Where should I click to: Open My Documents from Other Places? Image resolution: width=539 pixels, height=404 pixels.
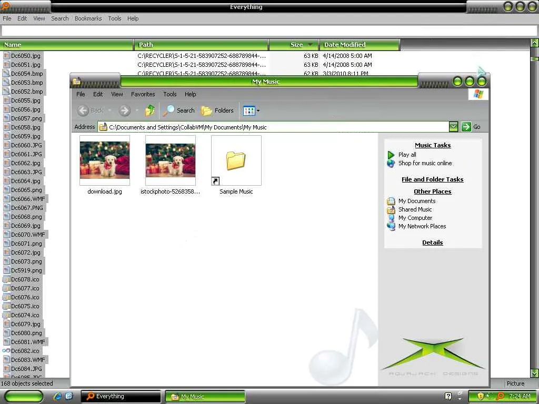[x=417, y=201]
